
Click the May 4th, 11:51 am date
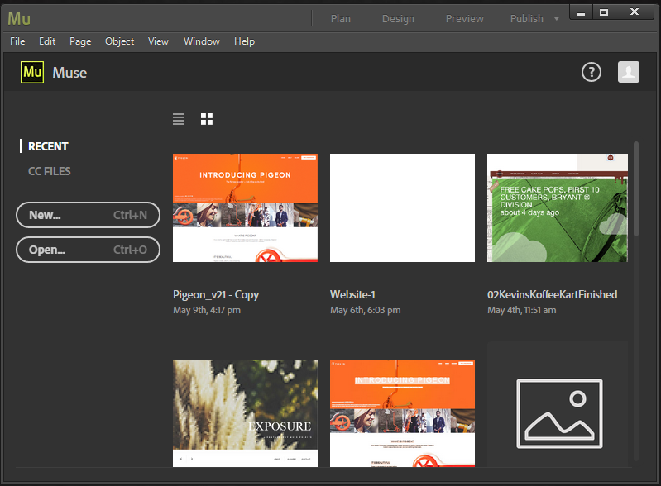[x=522, y=311]
